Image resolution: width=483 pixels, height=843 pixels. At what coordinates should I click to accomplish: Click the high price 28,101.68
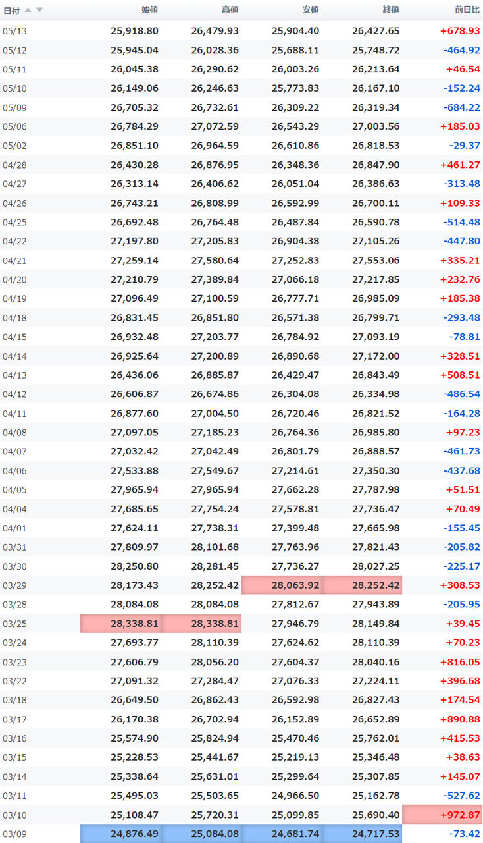click(215, 547)
